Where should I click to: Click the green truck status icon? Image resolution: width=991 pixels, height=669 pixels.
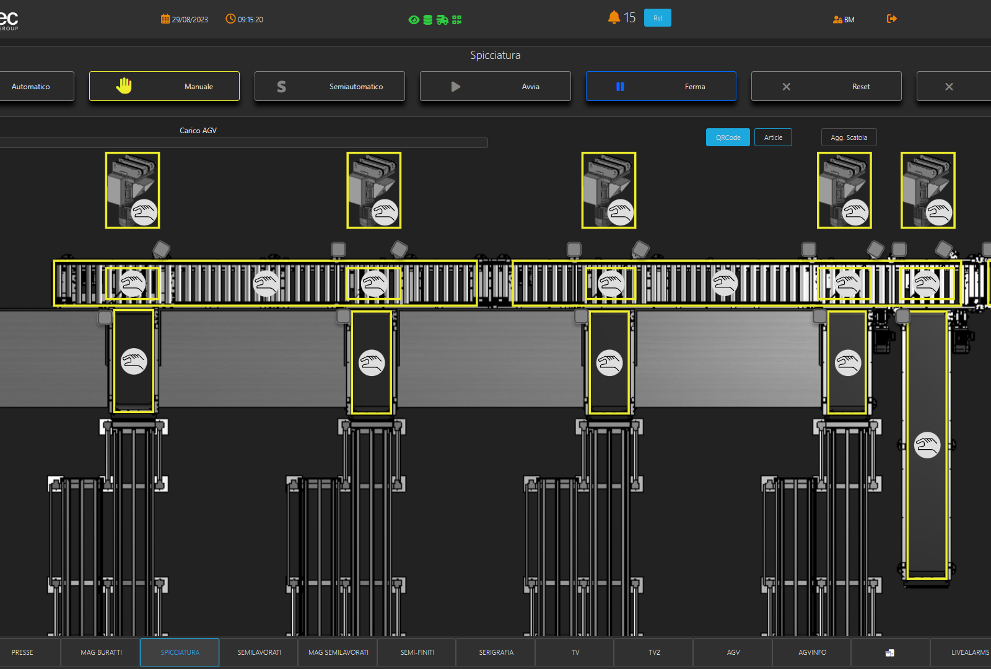pos(442,20)
